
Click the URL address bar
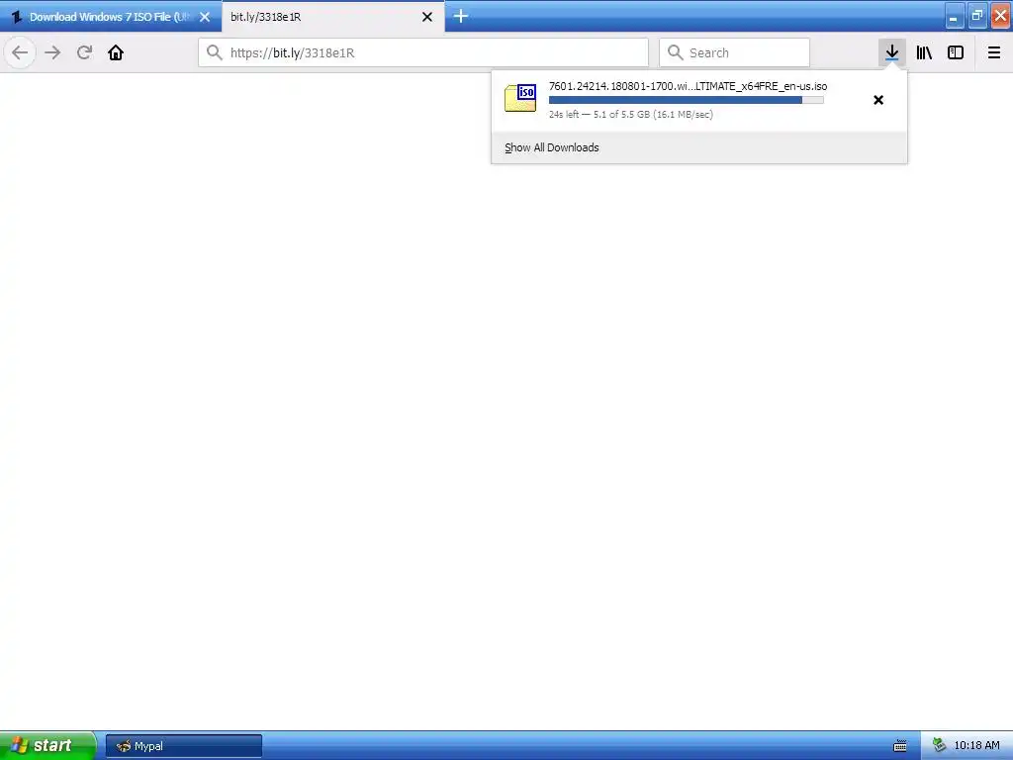coord(423,52)
